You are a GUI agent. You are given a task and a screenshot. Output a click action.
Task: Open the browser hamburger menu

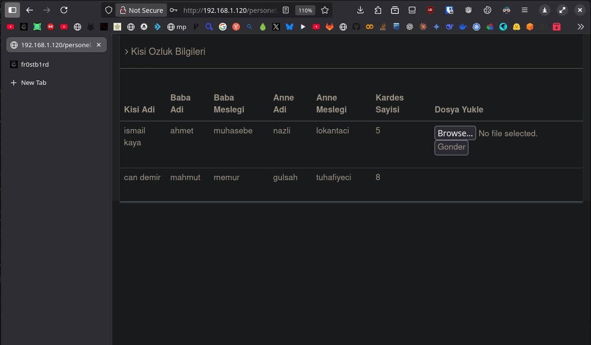click(x=525, y=10)
